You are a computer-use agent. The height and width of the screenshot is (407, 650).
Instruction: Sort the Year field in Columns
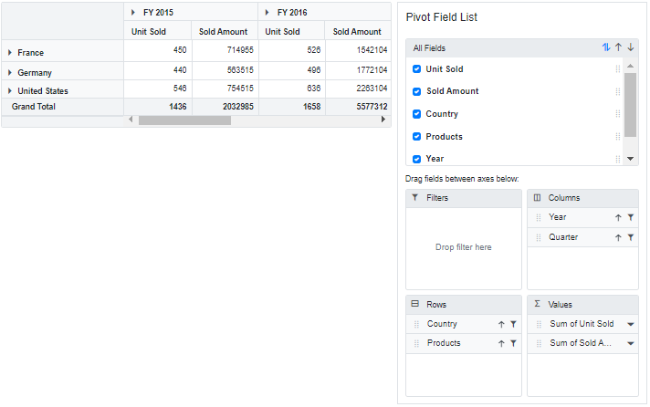point(618,217)
